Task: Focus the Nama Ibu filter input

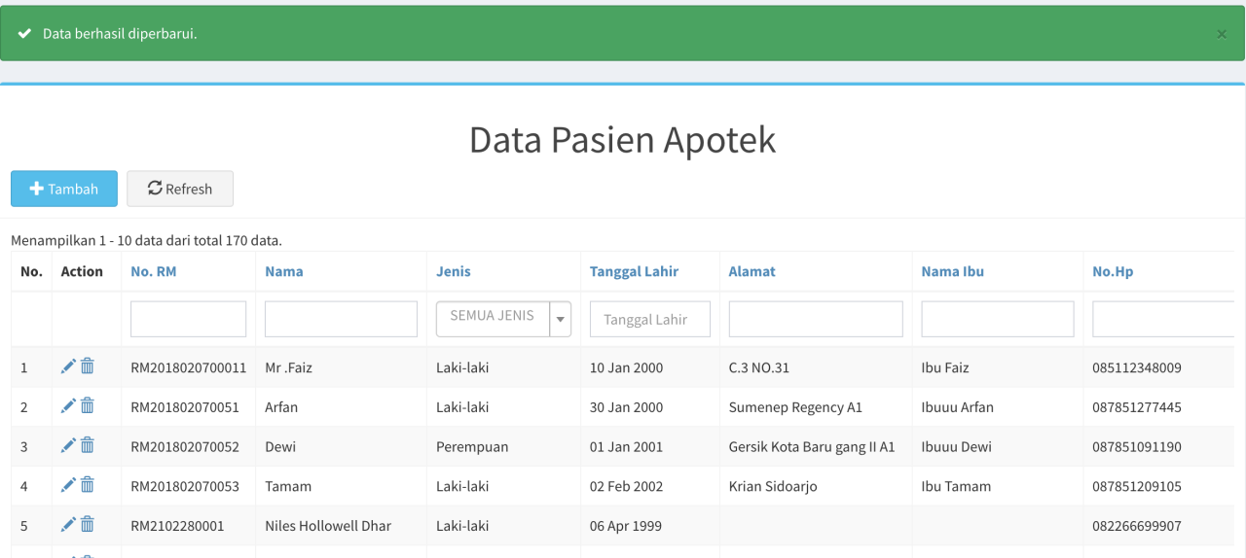Action: pos(998,319)
